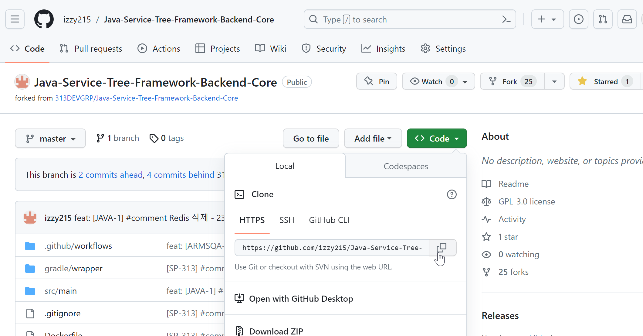Viewport: 643px width, 336px height.
Task: Expand the Add file dropdown
Action: tap(373, 139)
